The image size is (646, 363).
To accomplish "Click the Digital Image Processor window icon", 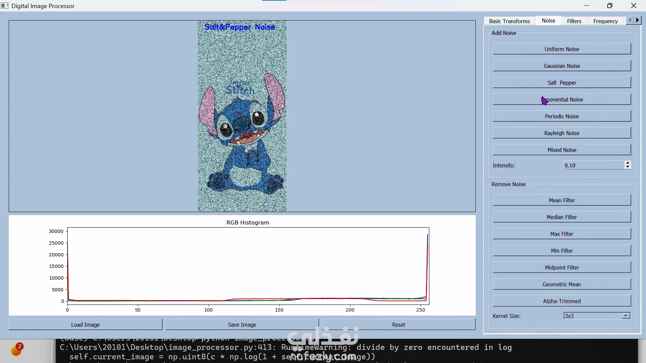I will (x=5, y=6).
